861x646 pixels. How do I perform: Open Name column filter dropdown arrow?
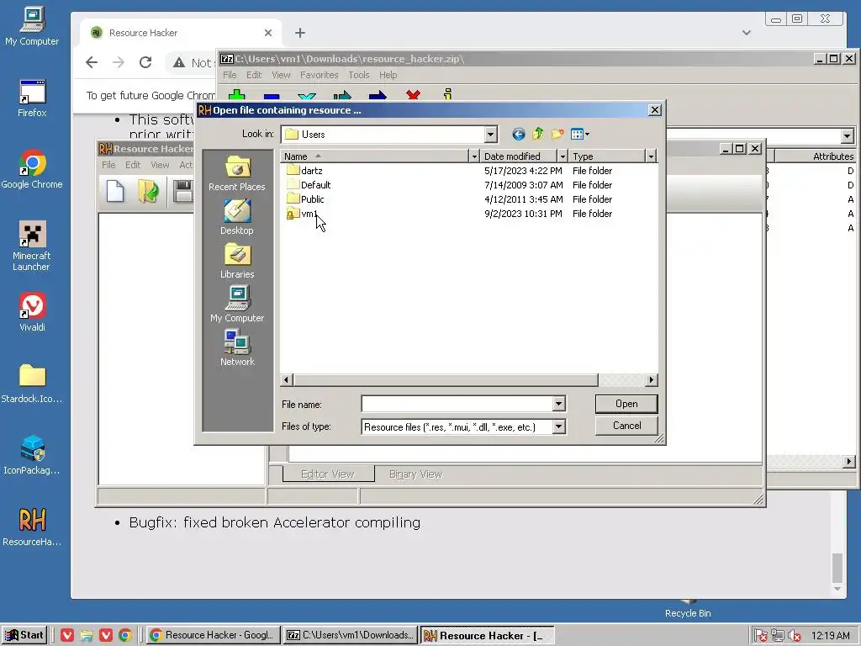point(474,156)
